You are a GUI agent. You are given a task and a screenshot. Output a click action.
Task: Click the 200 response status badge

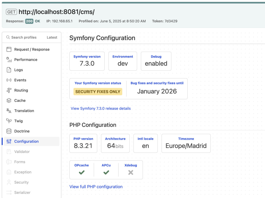tap(29, 21)
